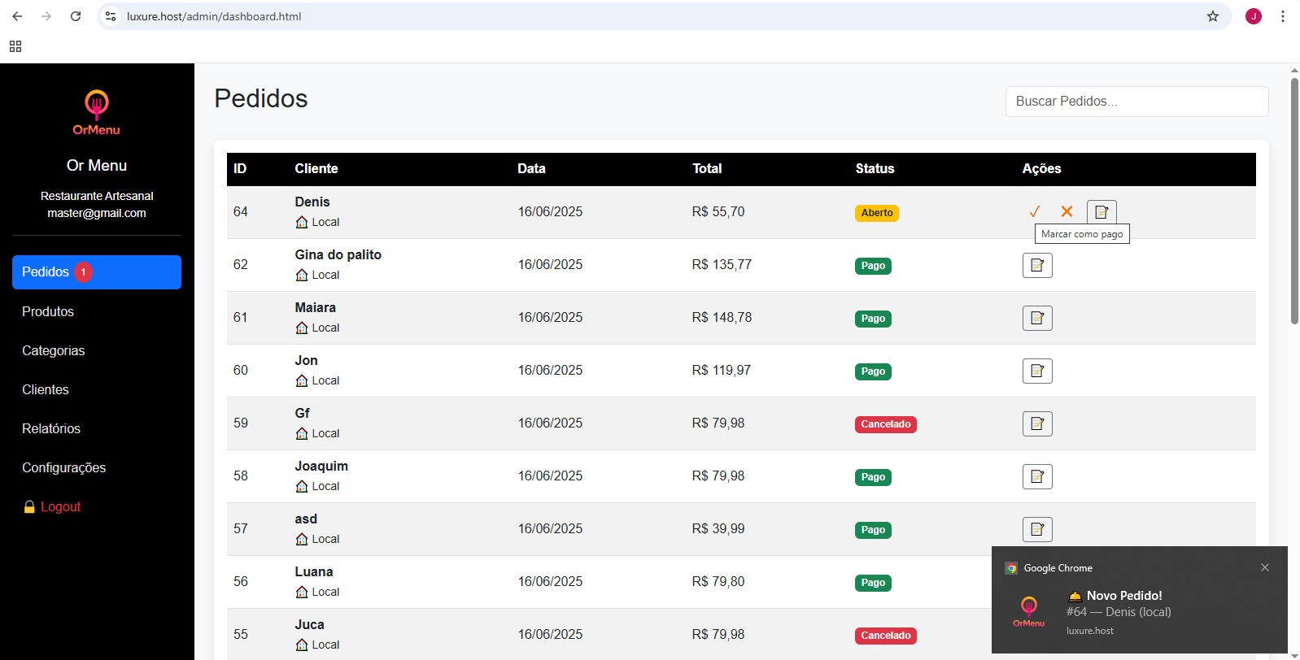1300x660 pixels.
Task: Open details icon for Maiara's order
Action: coord(1037,318)
